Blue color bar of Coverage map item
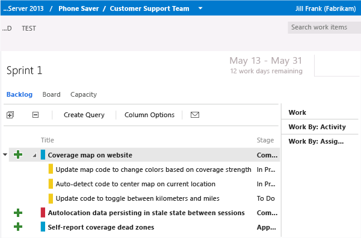The width and height of the screenshot is (361, 238). 43,154
